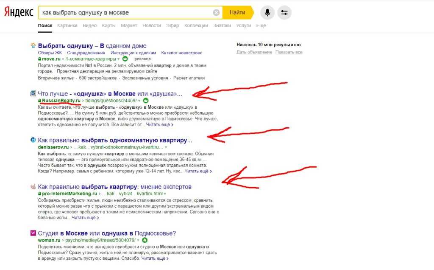Open search settings filter icon
The width and height of the screenshot is (434, 270).
pos(284,12)
